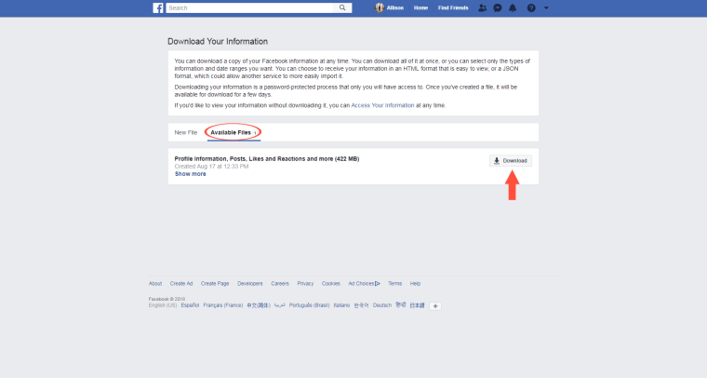Viewport: 707px width, 378px height.
Task: Click 'English (US)' language text
Action: [163, 305]
